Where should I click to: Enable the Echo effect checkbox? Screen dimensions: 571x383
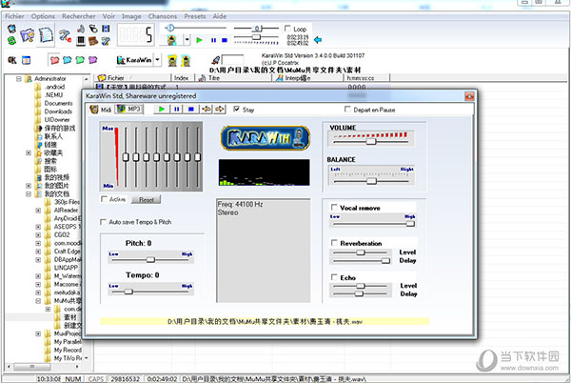334,277
